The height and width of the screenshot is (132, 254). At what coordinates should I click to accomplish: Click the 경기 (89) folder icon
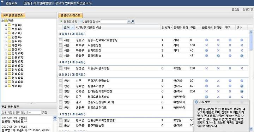(x=10, y=53)
